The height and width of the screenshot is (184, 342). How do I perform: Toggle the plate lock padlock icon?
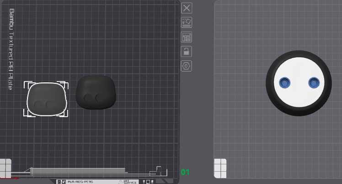[187, 52]
